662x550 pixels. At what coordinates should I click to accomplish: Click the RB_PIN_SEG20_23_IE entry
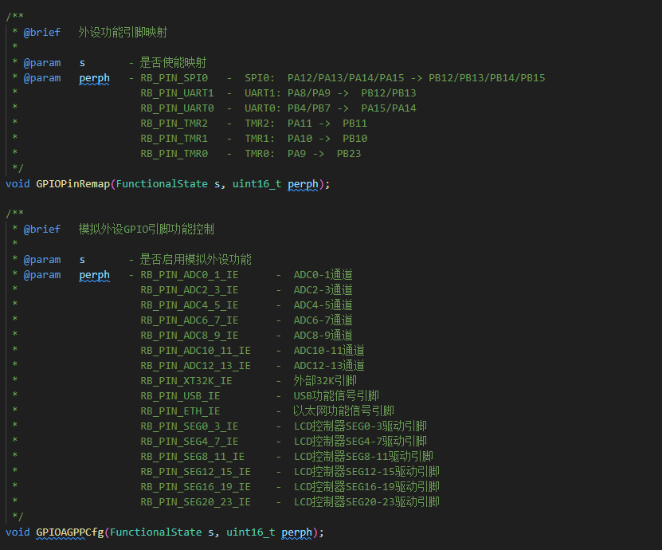[x=195, y=502]
